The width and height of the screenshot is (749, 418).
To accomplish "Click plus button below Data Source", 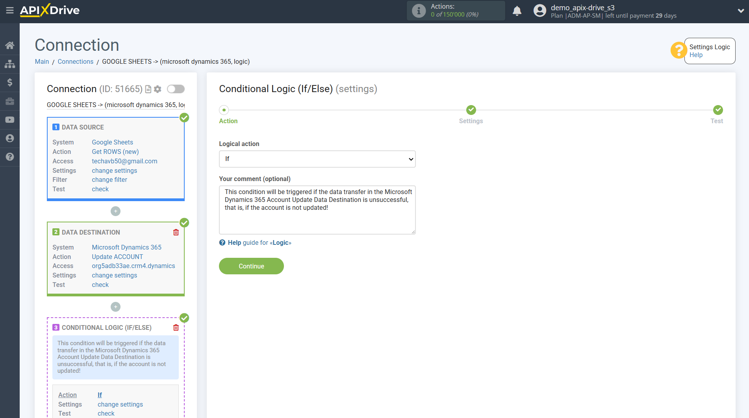I will pyautogui.click(x=115, y=211).
